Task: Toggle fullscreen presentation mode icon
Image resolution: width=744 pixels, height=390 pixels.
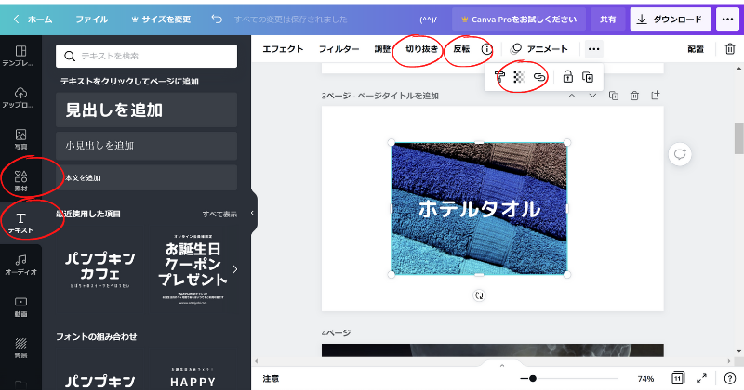Action: [702, 379]
